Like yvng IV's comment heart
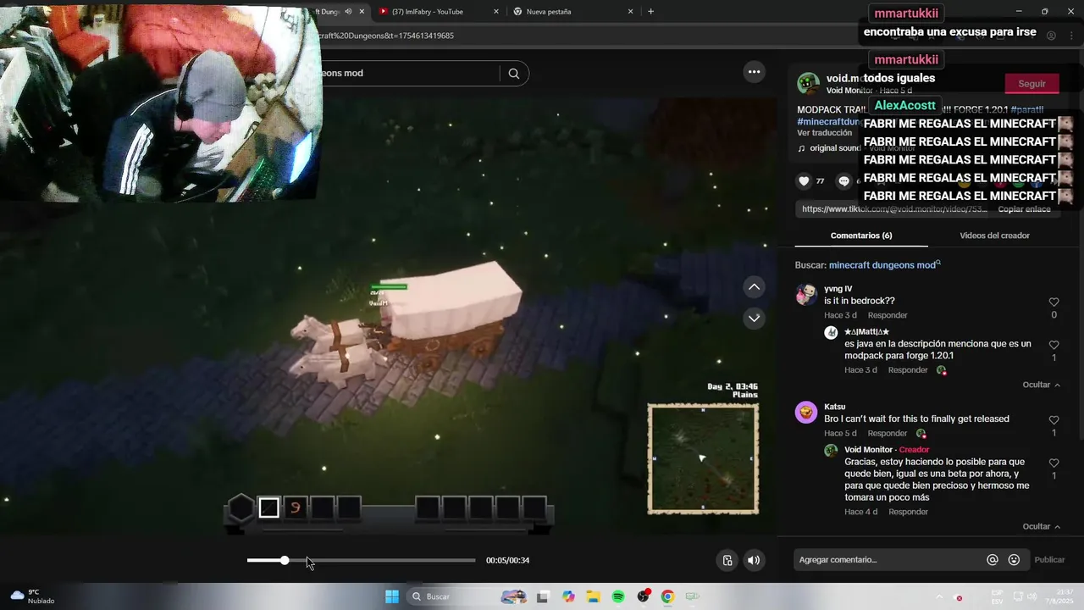The width and height of the screenshot is (1084, 610). tap(1054, 302)
